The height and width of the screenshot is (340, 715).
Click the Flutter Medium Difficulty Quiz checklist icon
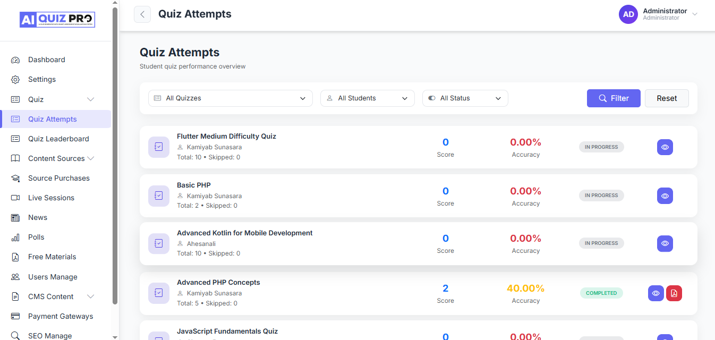tap(159, 147)
